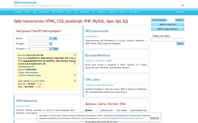Click the Поиск button

point(180,43)
